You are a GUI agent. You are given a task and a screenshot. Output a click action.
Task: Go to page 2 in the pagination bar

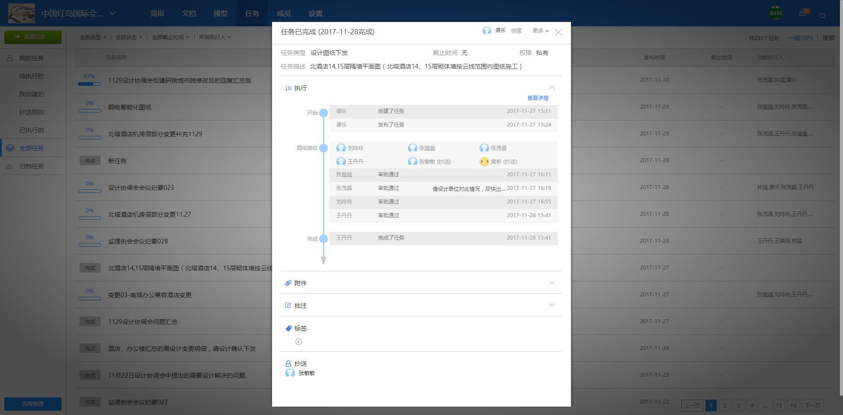click(725, 405)
